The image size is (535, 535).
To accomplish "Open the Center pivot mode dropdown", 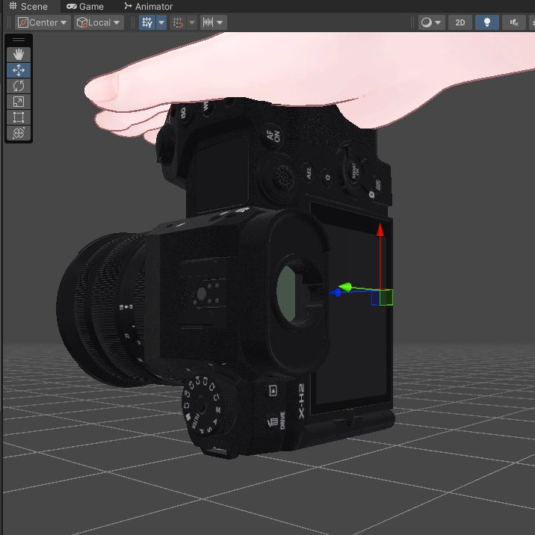I will tap(43, 22).
